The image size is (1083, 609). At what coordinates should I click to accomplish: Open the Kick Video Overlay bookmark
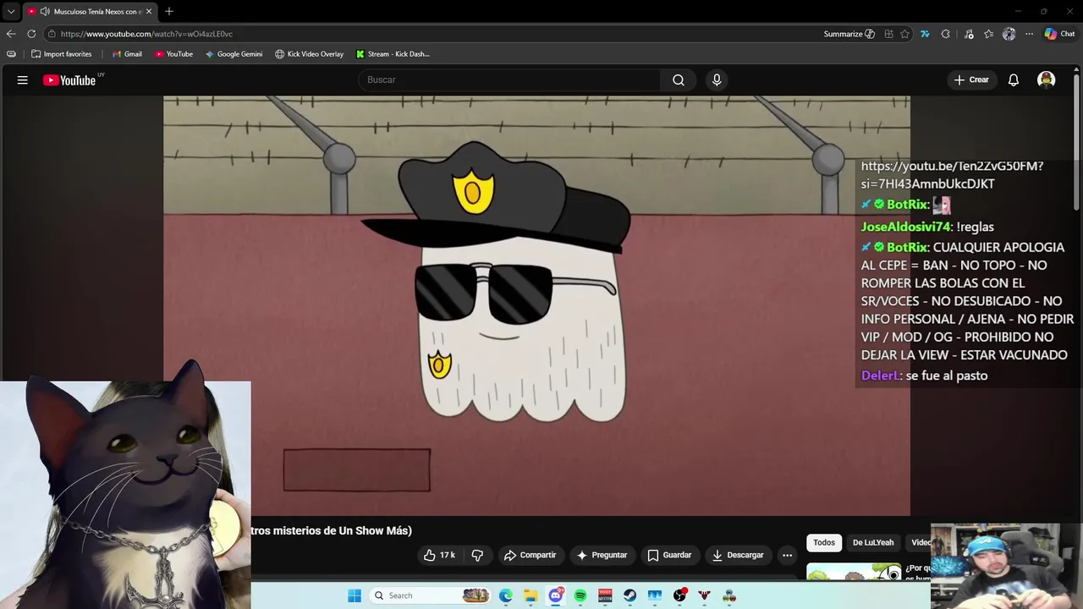coord(309,54)
